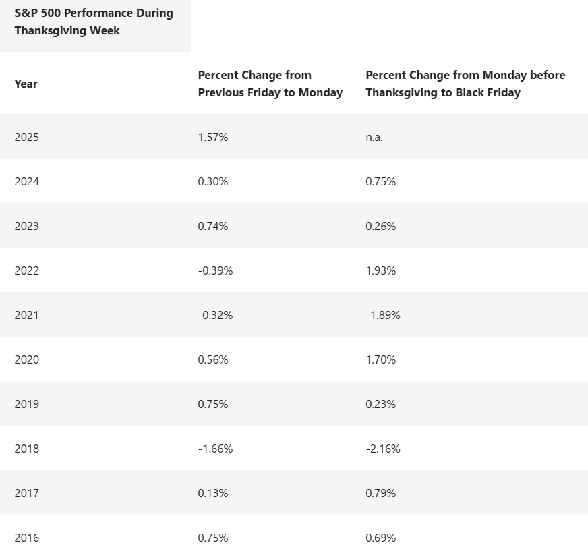The width and height of the screenshot is (588, 547).
Task: Click the 2021 year cell
Action: [x=27, y=315]
